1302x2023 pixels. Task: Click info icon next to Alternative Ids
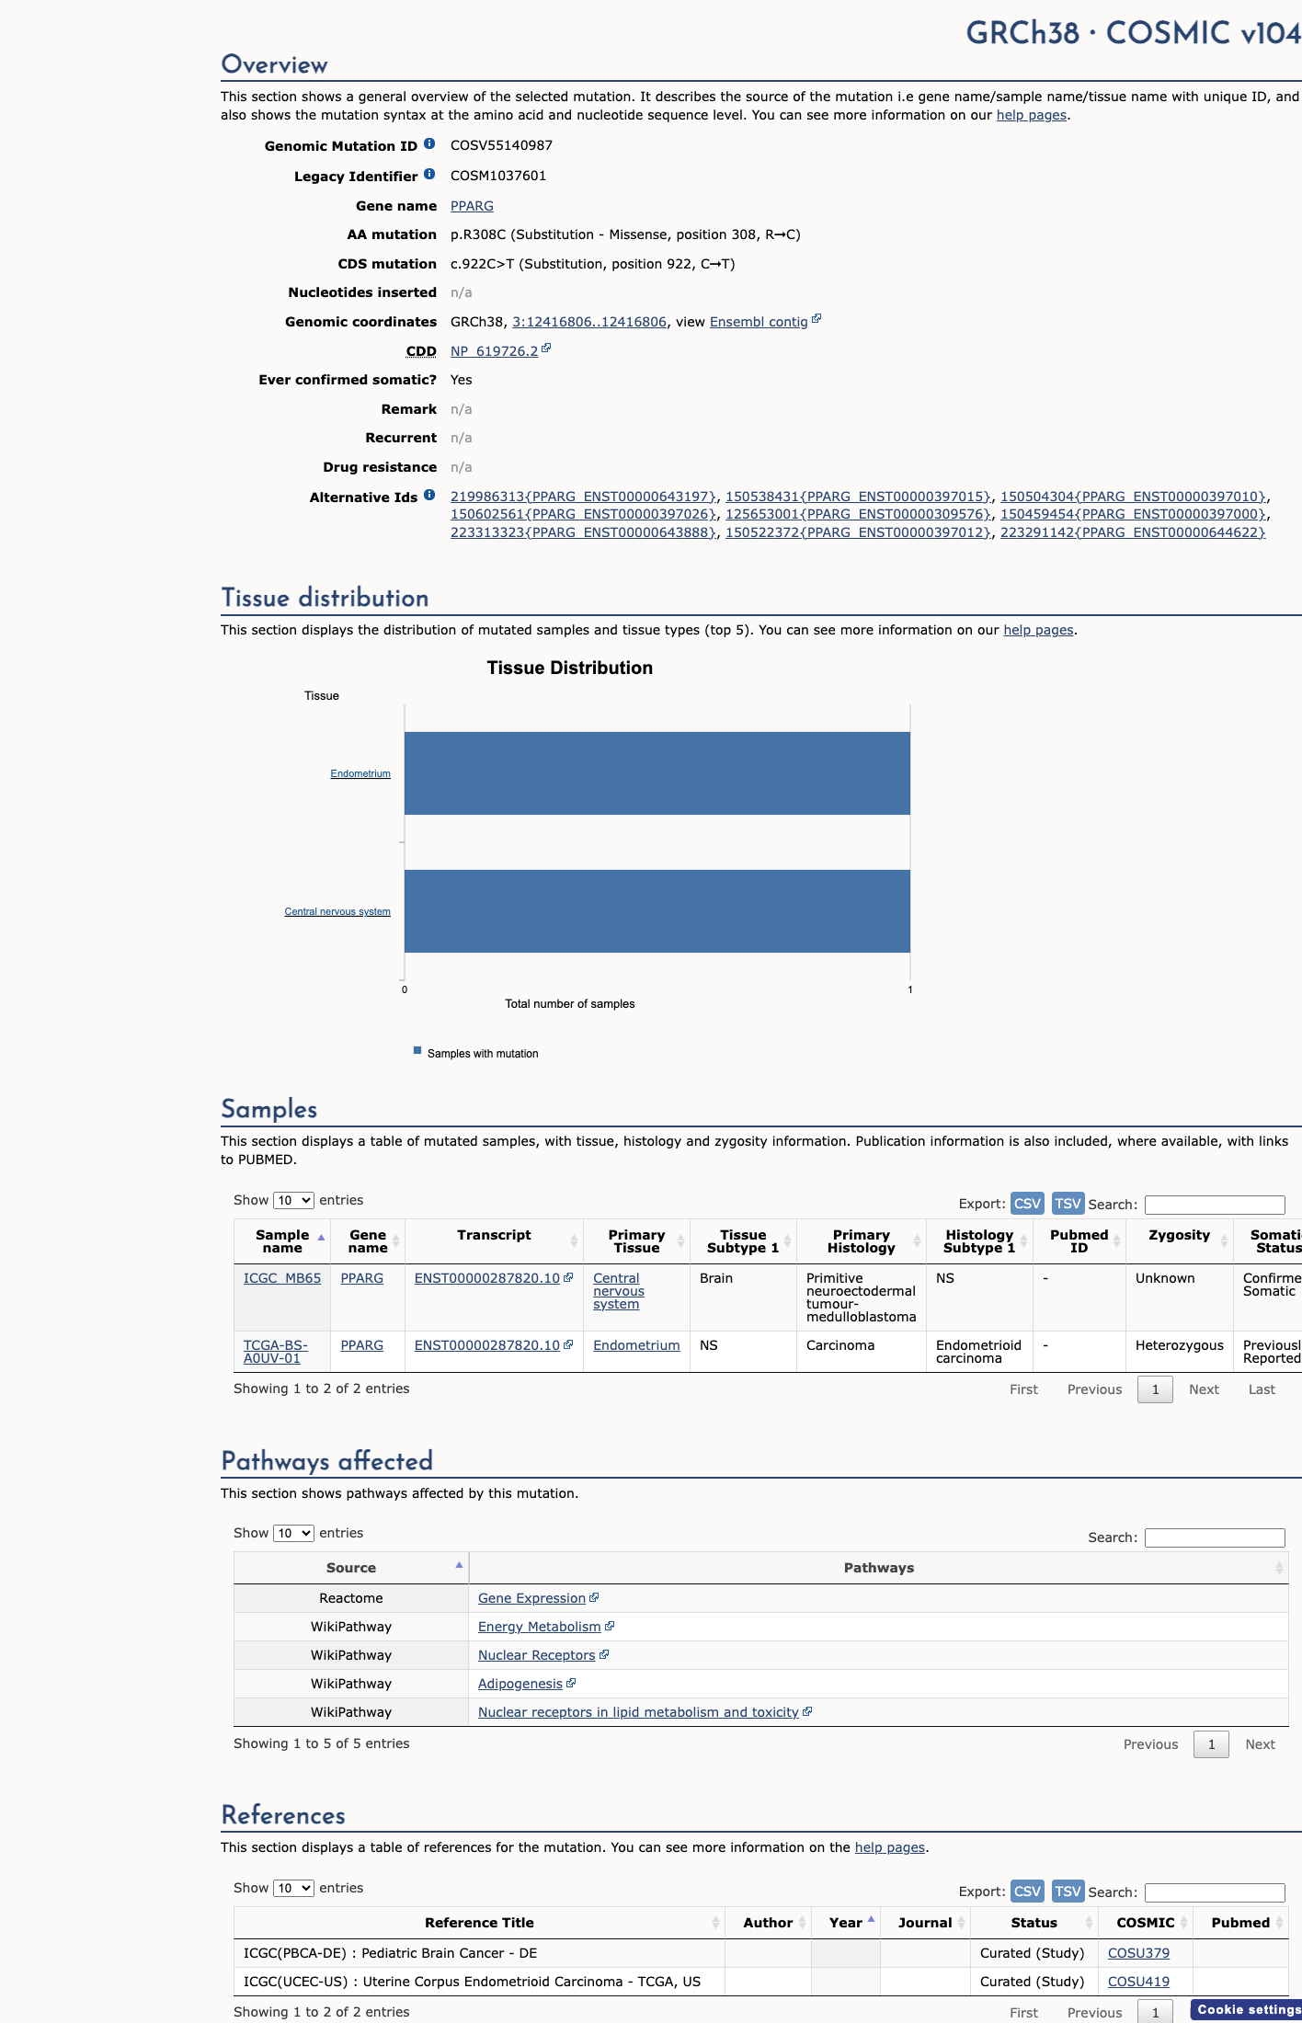pos(429,496)
